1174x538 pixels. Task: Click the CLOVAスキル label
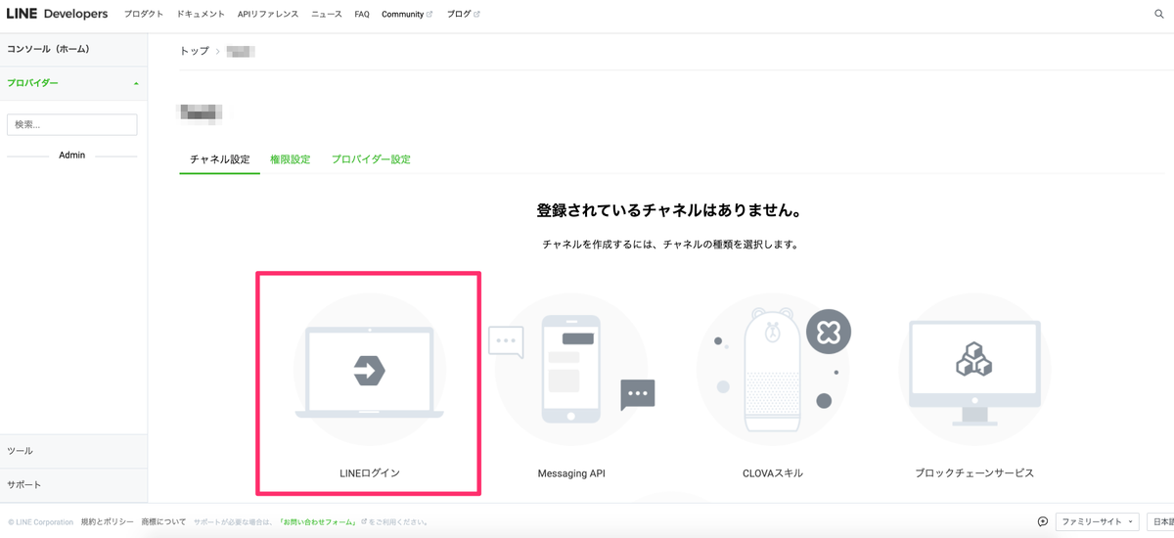[773, 473]
